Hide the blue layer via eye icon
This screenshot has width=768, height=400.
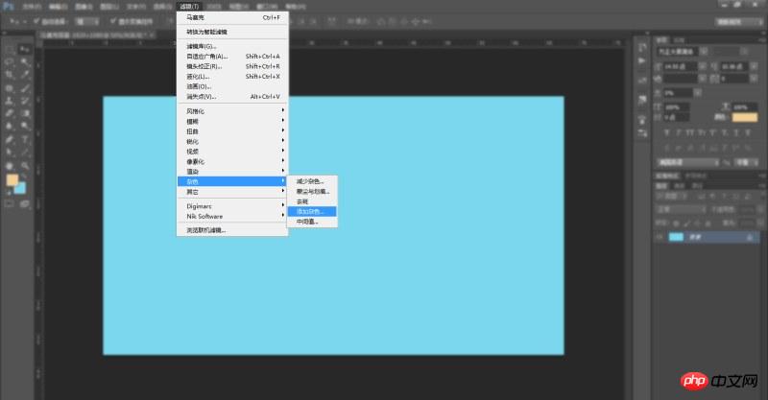[660, 237]
